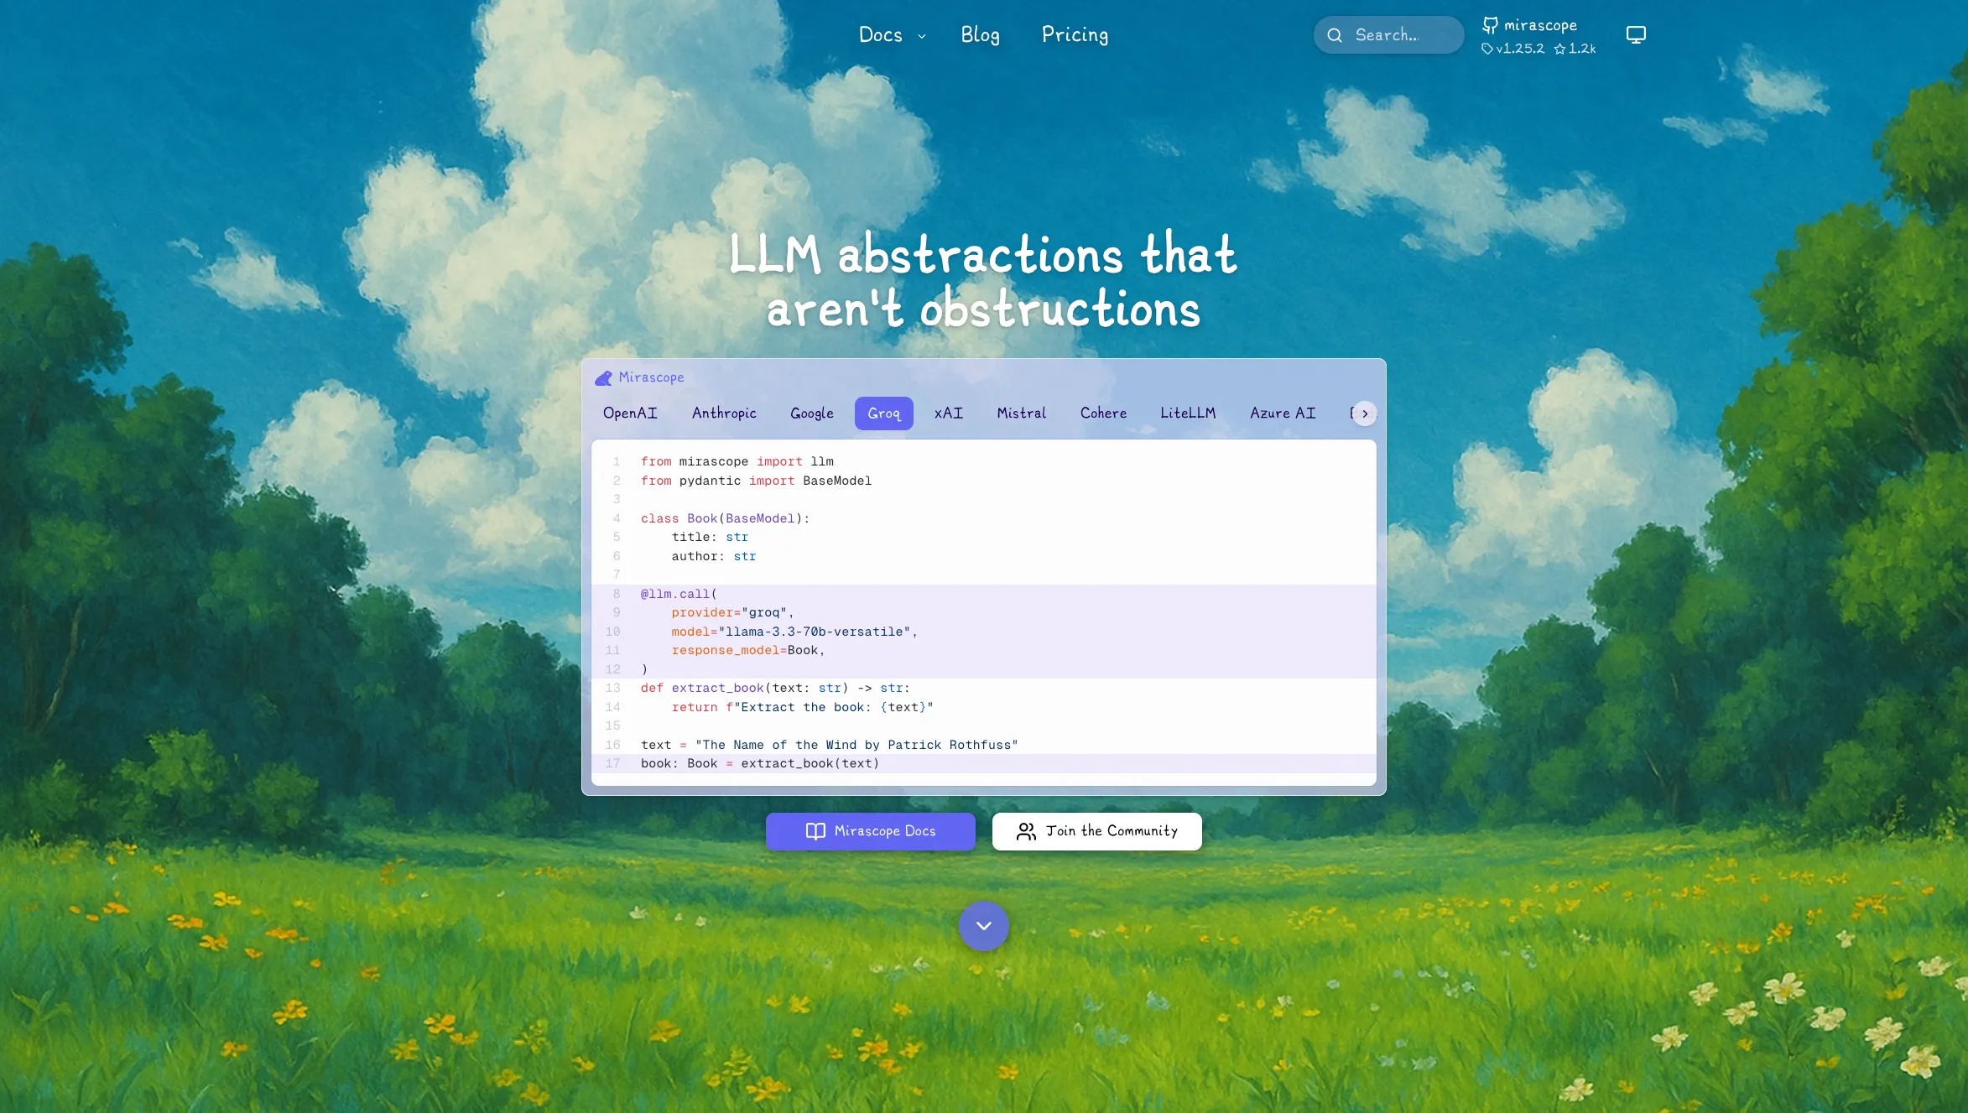Click the book icon on Mirascope Docs button
Screen dimensions: 1968x1113
[x=815, y=831]
